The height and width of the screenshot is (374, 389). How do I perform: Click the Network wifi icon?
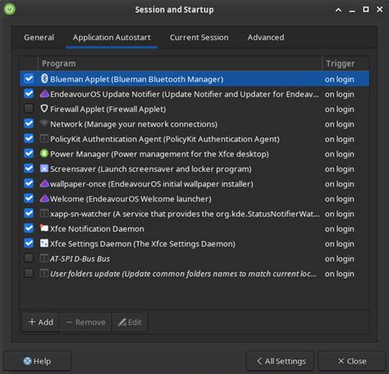[44, 123]
